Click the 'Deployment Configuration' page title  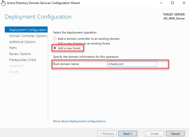point(38,17)
